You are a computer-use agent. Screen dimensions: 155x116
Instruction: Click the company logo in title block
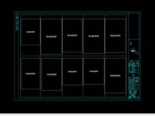(x=130, y=92)
